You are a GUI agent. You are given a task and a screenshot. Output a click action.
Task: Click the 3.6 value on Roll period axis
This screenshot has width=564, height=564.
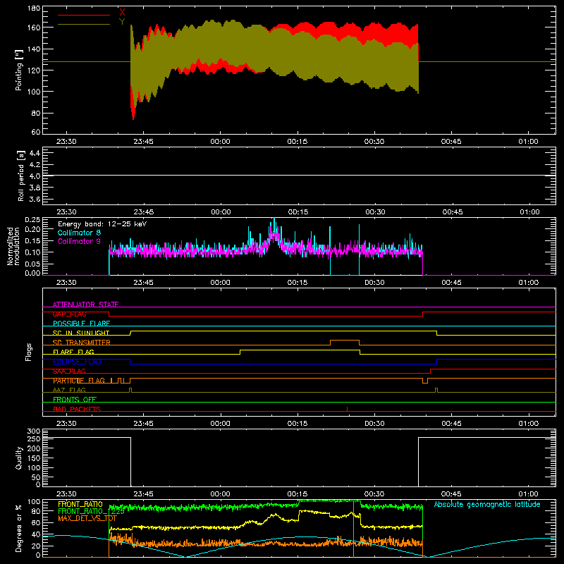tap(35, 200)
